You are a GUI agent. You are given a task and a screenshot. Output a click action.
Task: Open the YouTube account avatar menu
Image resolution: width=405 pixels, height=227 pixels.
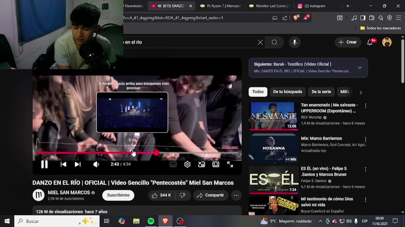point(387,42)
